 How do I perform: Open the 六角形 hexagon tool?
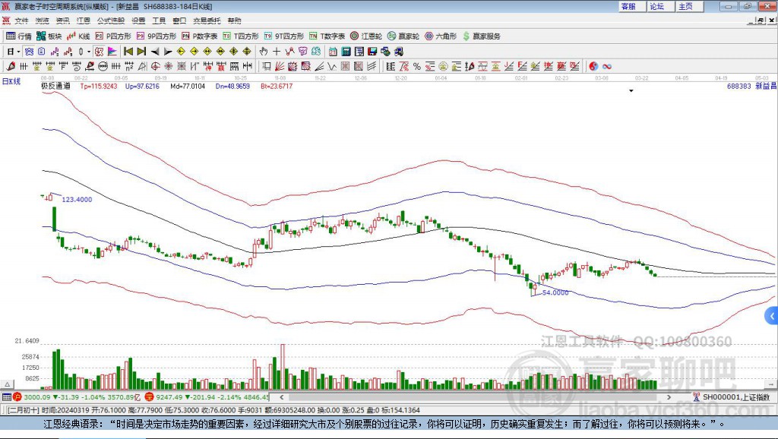tap(441, 36)
